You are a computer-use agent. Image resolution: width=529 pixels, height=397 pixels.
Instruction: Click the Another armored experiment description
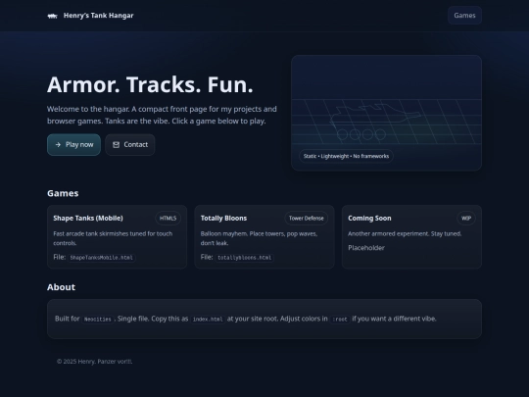(x=405, y=233)
